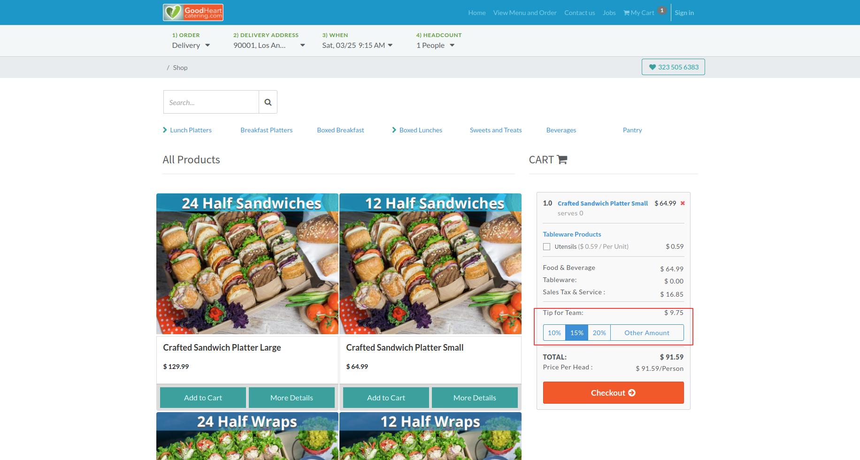Open the Pantry category
The height and width of the screenshot is (460, 860).
point(632,130)
